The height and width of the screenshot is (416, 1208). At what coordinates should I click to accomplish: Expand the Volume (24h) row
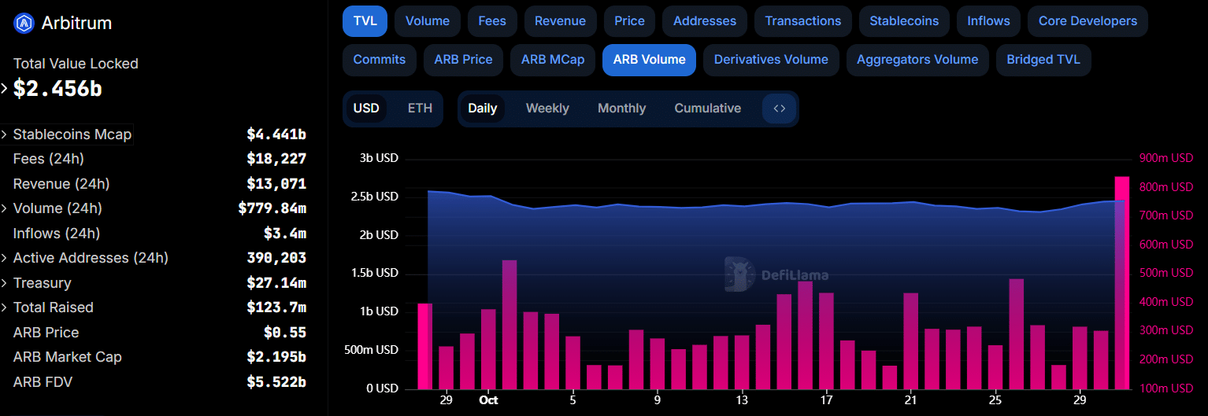4,208
